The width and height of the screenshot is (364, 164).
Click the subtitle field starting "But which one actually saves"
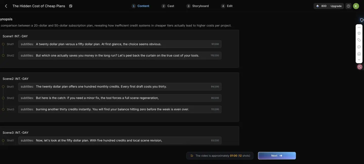(x=120, y=56)
